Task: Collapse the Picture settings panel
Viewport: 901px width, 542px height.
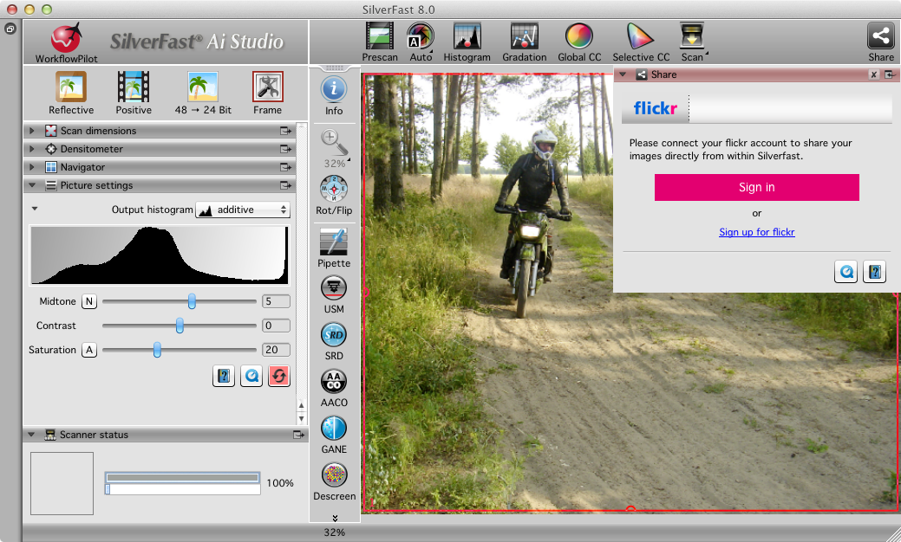Action: click(x=33, y=185)
